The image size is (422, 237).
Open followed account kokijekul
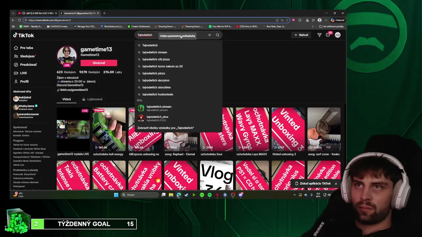click(x=22, y=98)
